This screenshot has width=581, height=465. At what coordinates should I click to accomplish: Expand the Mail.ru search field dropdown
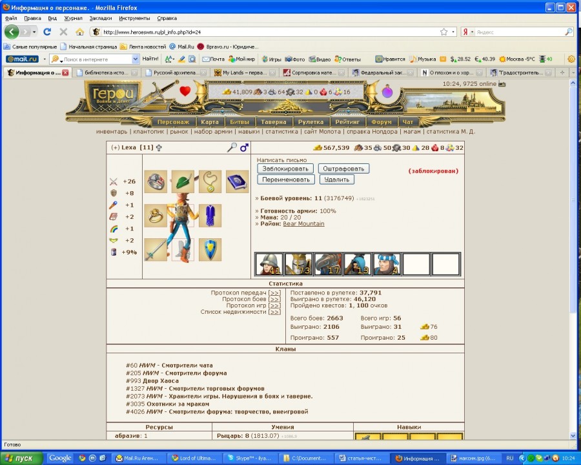click(x=136, y=59)
